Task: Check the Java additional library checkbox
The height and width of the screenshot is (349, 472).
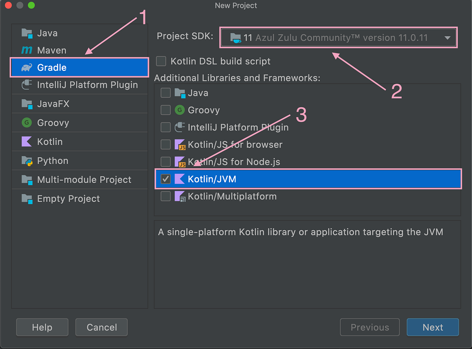Action: [166, 93]
